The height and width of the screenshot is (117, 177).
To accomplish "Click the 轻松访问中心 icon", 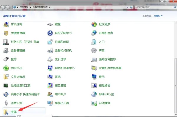I will 50,33.
